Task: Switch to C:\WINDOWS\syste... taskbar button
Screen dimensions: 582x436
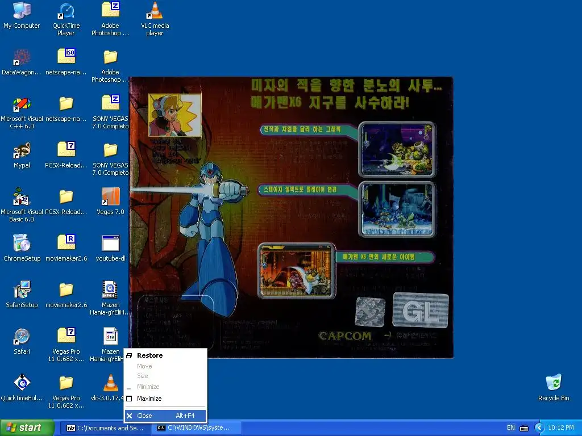Action: [x=197, y=428]
